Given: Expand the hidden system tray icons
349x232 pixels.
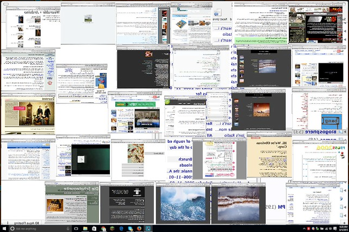Looking at the screenshot, I should [304, 228].
